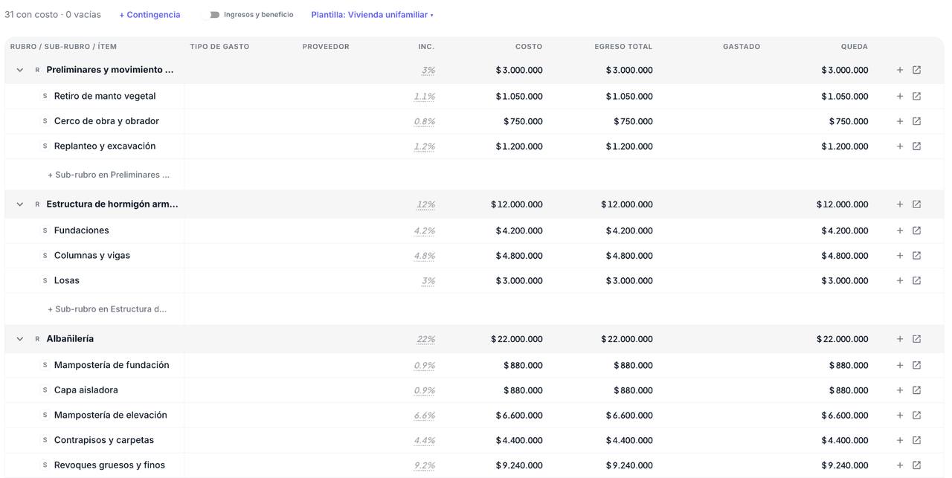Select the Retiro de manto vegetal name

(105, 96)
